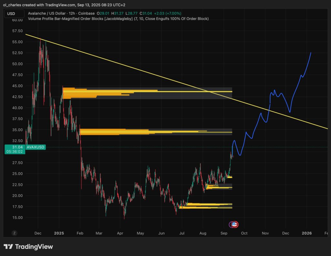Click the 2026 label on the time axis
Screen dimensions: 331x256
click(x=306, y=233)
